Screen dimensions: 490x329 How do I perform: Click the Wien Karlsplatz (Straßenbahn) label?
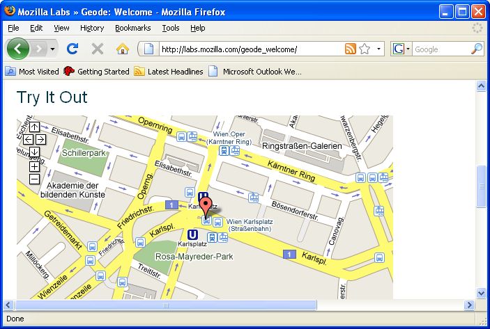coord(250,225)
